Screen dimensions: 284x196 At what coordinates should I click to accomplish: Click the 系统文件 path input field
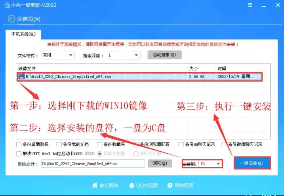click(93, 164)
